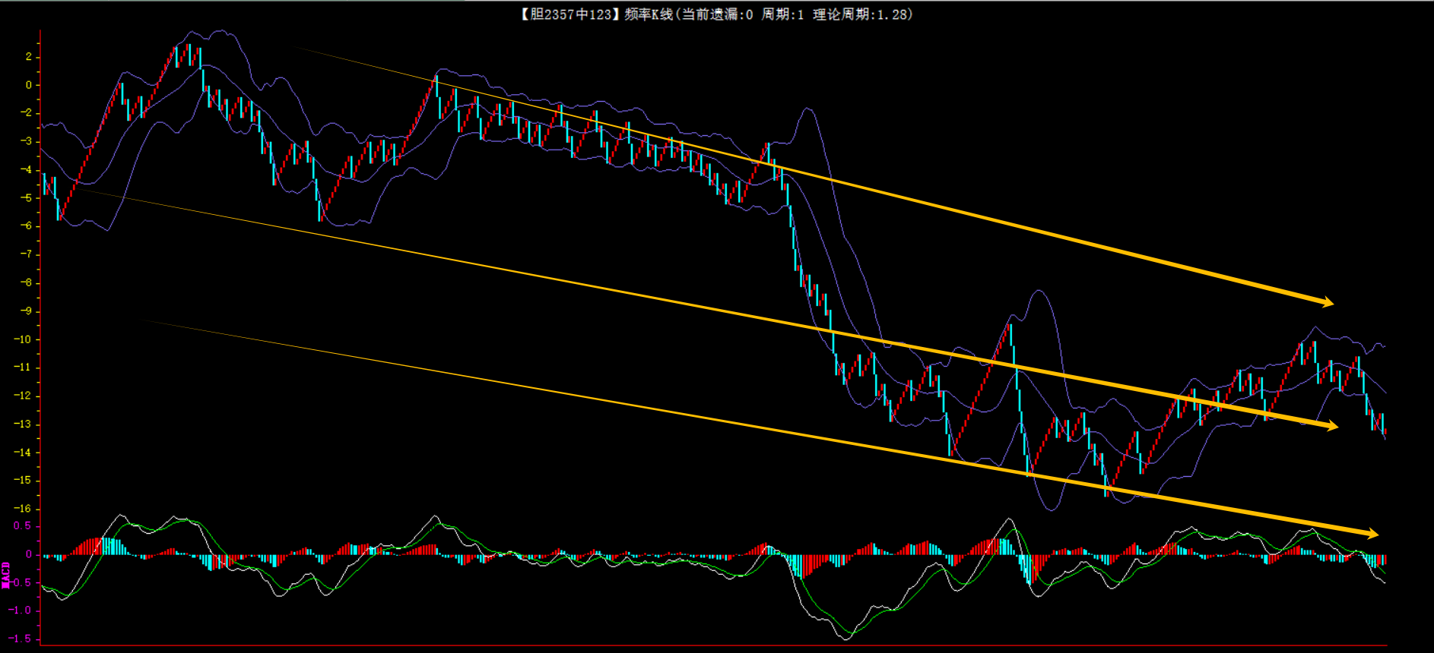Select the -10 tick on price axis
This screenshot has width=1434, height=653.
tap(23, 339)
